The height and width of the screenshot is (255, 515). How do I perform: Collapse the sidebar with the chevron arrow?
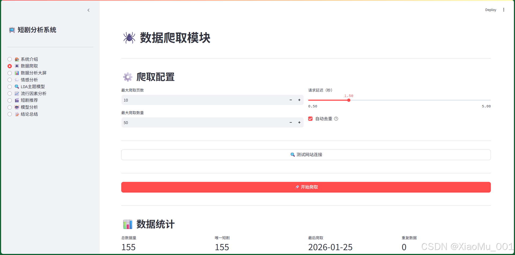[x=89, y=10]
